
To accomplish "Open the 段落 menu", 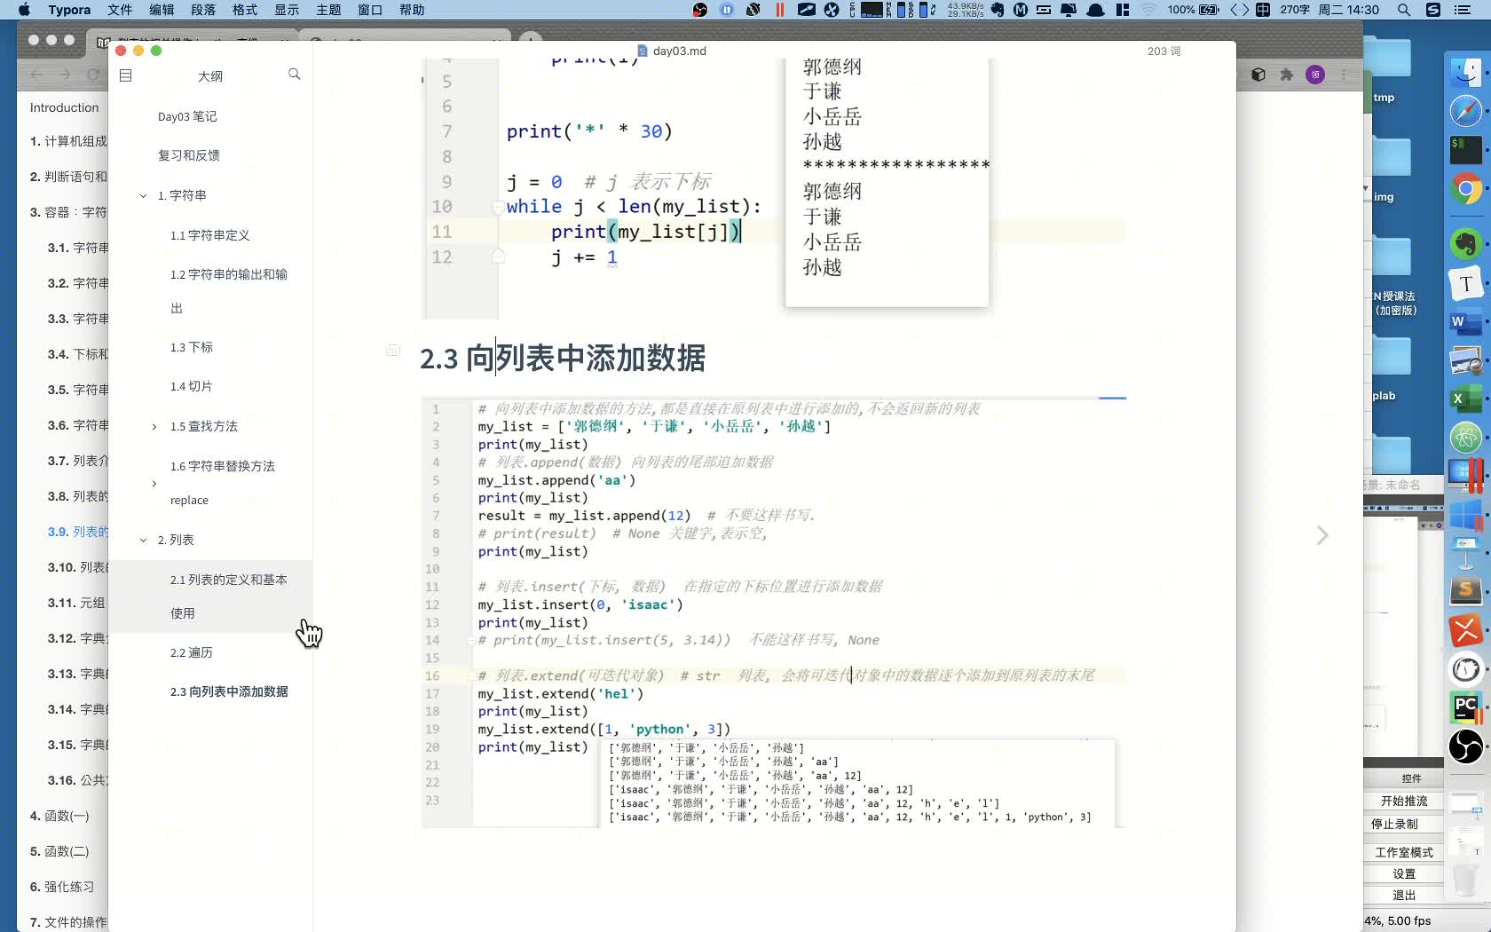I will [x=203, y=10].
